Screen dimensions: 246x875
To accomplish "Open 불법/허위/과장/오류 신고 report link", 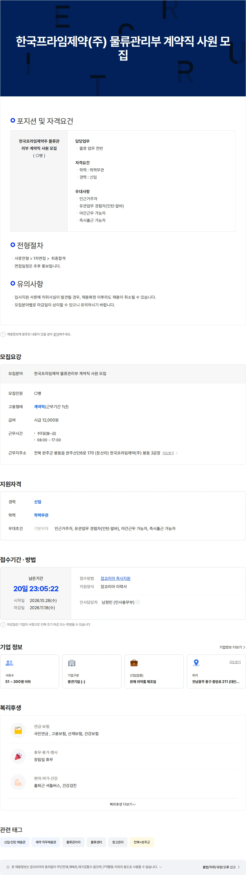I will coord(221,867).
